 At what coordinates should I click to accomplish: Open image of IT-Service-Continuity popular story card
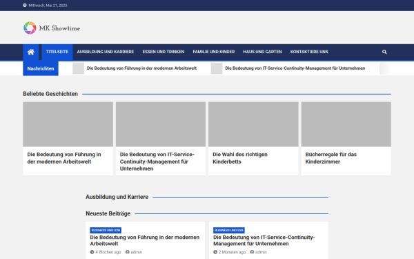(x=161, y=124)
